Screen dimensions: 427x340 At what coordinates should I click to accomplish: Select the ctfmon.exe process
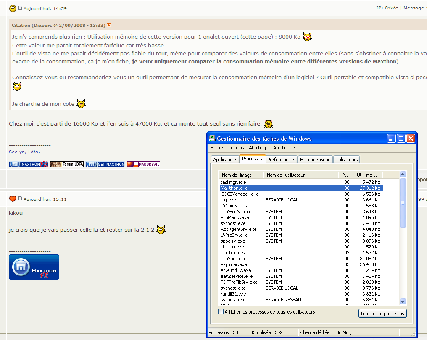pyautogui.click(x=301, y=247)
